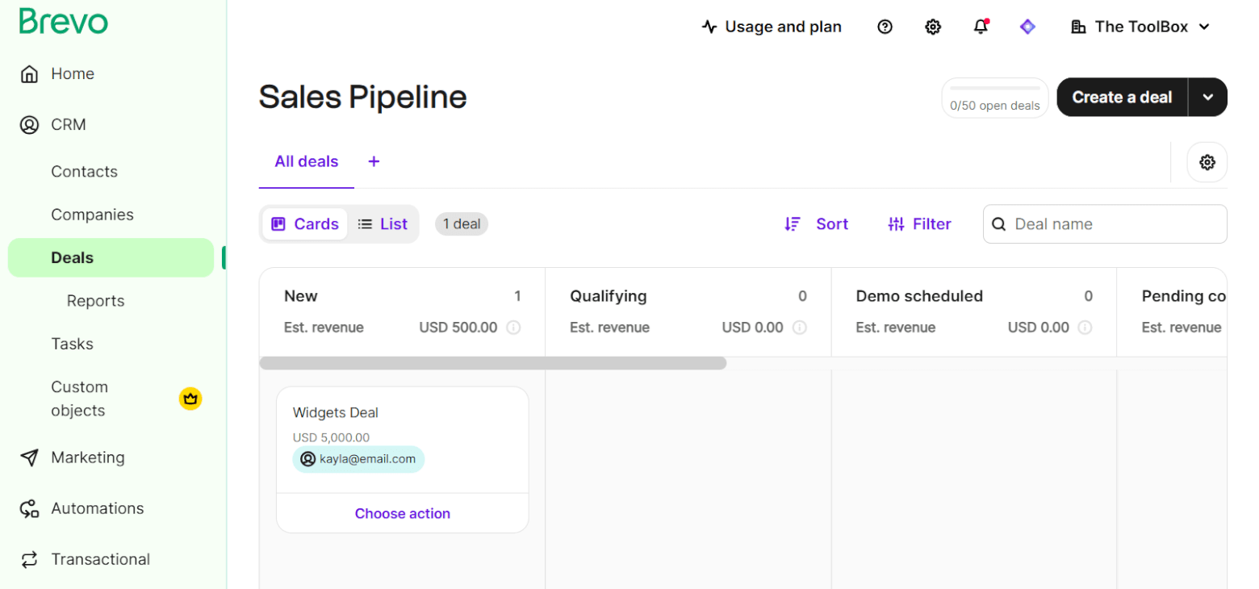Image resolution: width=1259 pixels, height=589 pixels.
Task: Select the All deals tab
Action: (306, 161)
